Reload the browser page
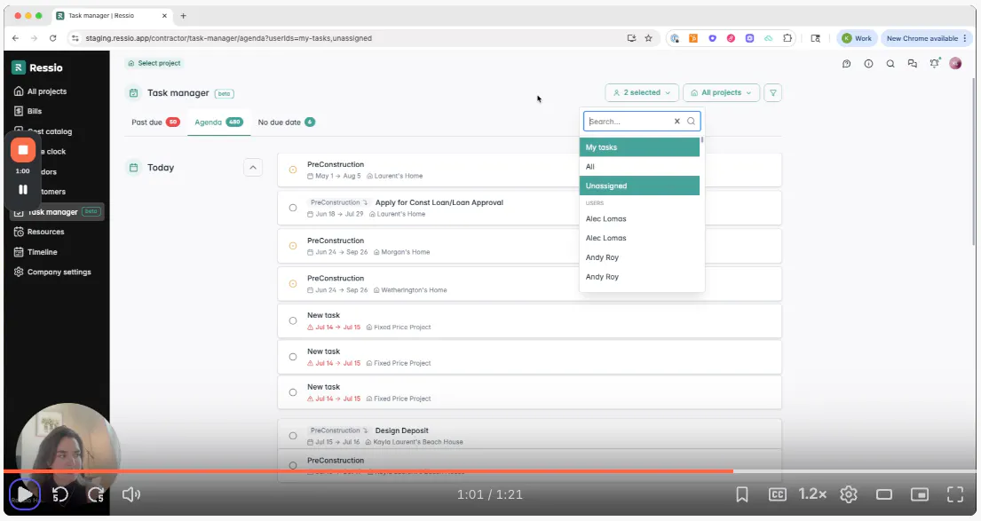Viewport: 981px width, 521px height. pyautogui.click(x=52, y=38)
